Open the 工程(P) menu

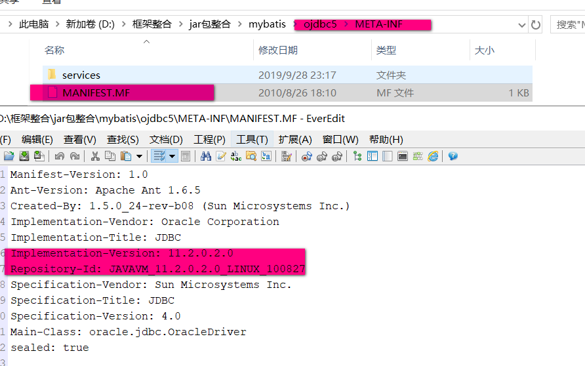click(209, 140)
